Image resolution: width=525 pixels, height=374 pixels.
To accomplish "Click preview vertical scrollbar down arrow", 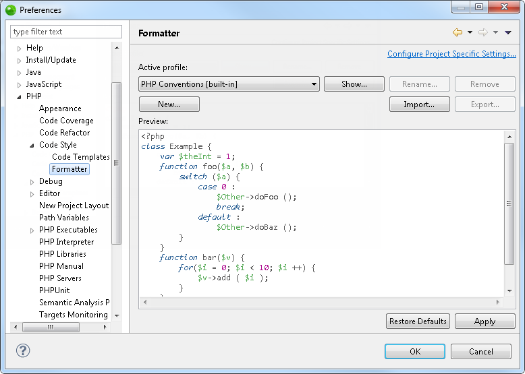I will coord(509,290).
